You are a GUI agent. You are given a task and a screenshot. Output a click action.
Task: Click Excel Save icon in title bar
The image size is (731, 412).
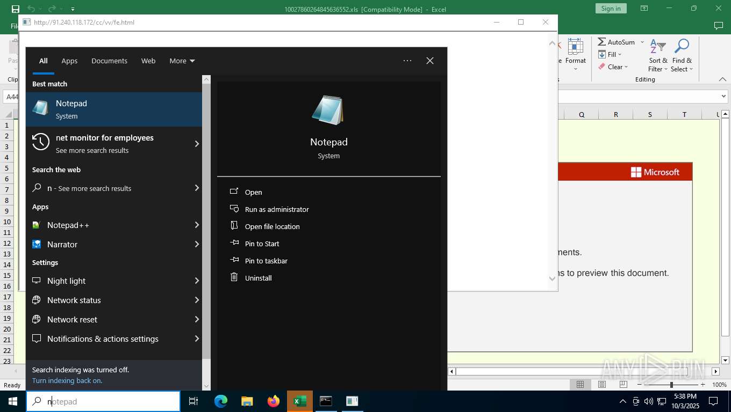pos(16,9)
